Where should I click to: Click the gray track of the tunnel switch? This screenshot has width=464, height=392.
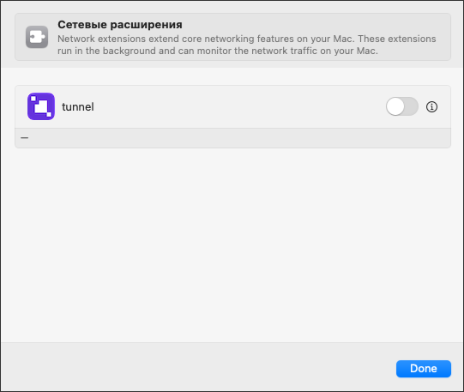[412, 106]
